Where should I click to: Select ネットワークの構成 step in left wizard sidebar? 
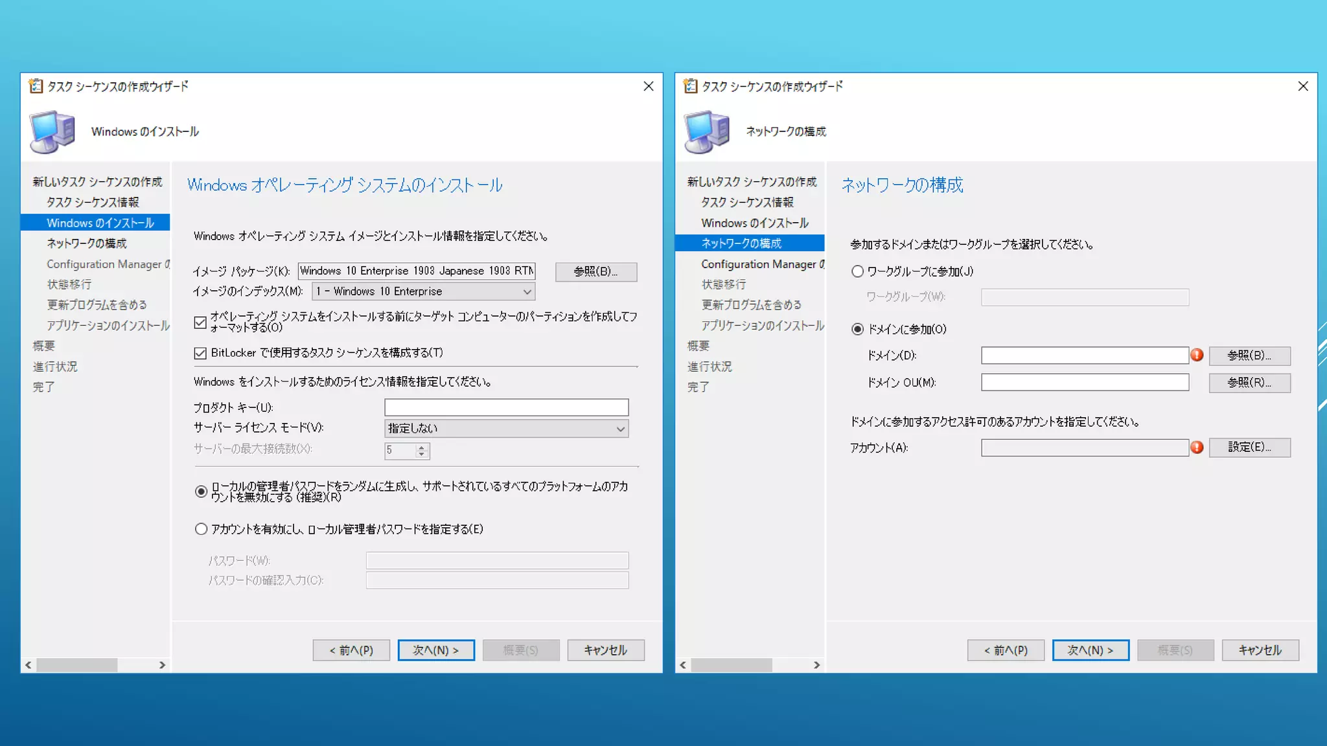[x=87, y=243]
